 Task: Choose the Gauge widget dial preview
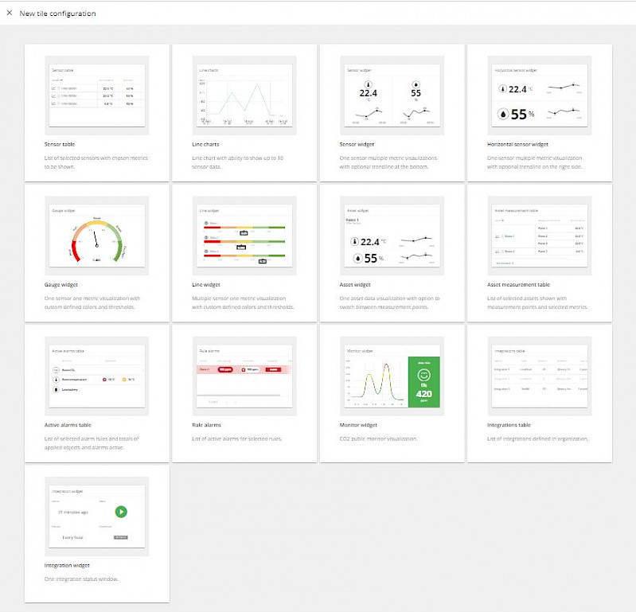click(97, 236)
